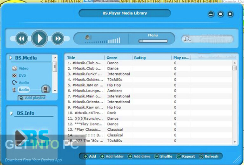The width and height of the screenshot is (244, 165).
Task: Click the progress bar under Menu
Action: [x=153, y=41]
